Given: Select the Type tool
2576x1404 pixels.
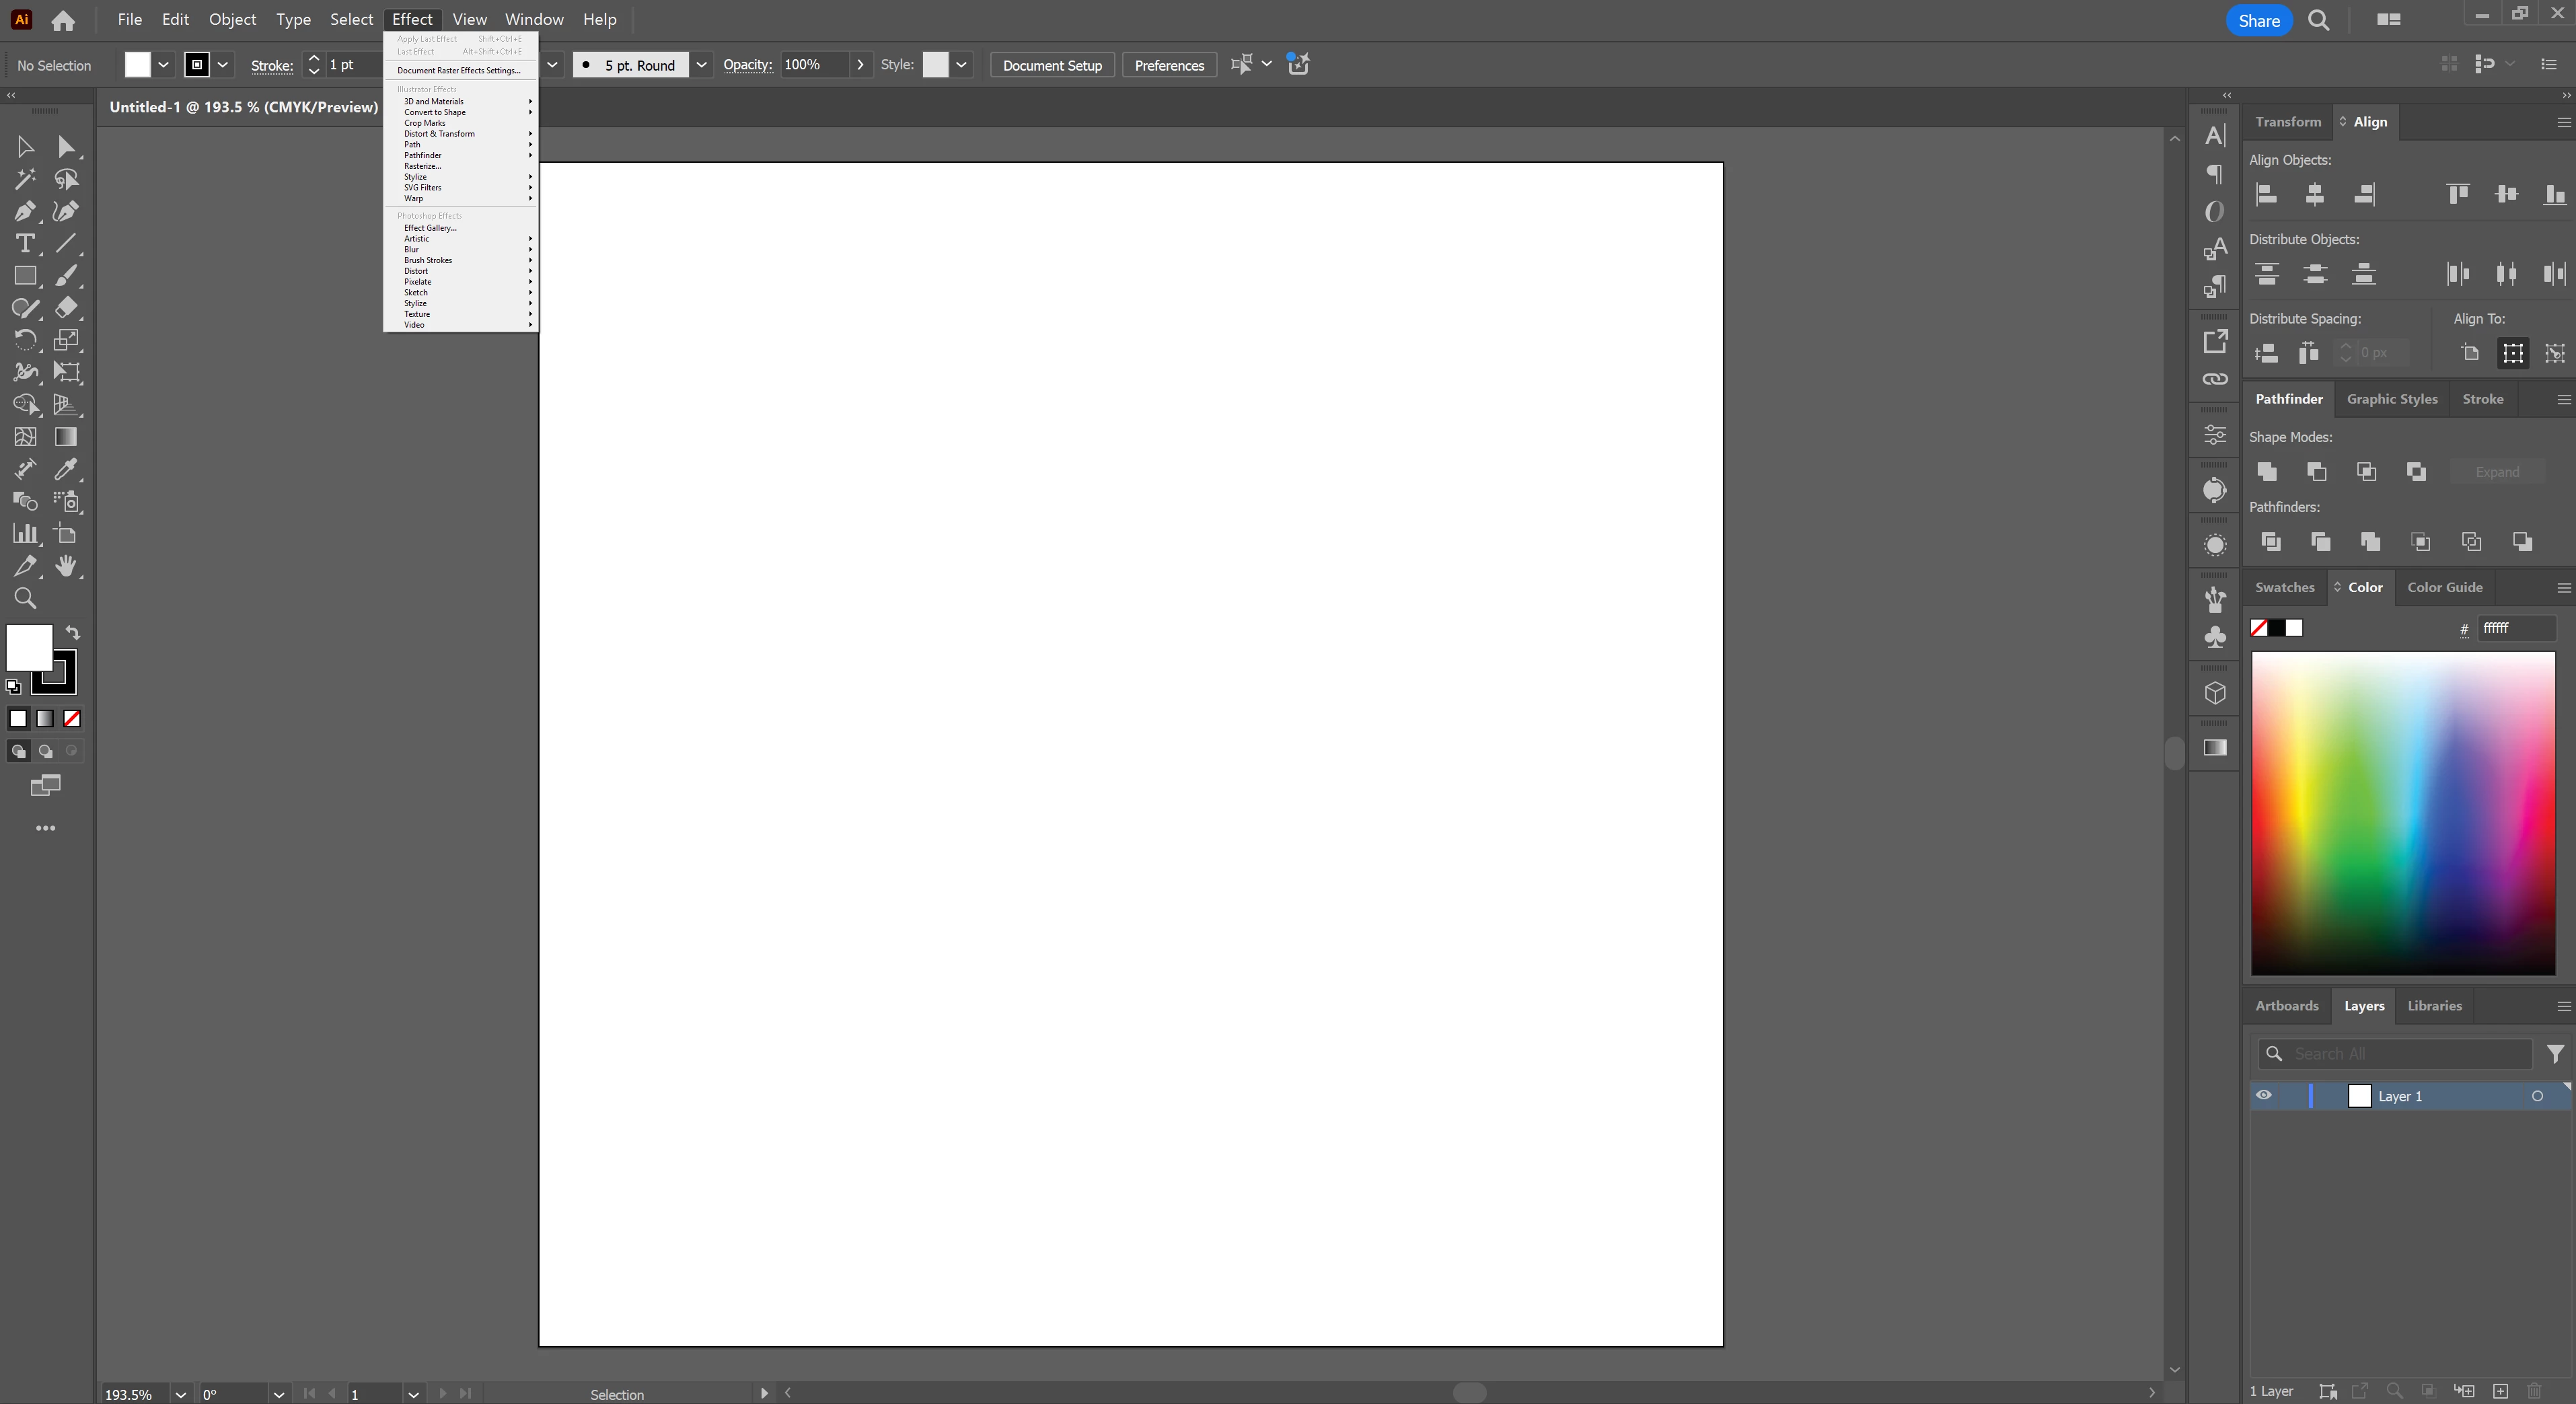Looking at the screenshot, I should (24, 243).
